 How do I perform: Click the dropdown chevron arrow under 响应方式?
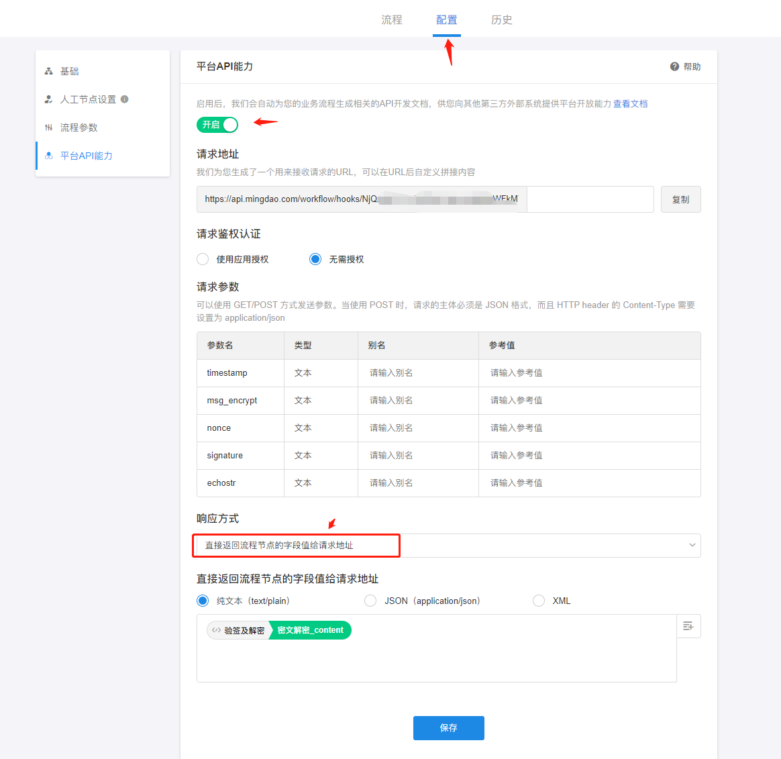[692, 546]
